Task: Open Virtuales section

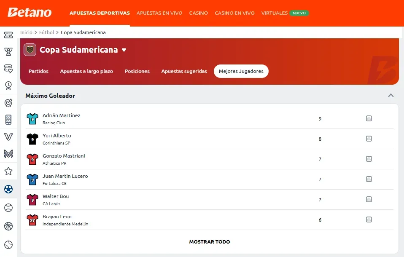Action: (x=275, y=13)
